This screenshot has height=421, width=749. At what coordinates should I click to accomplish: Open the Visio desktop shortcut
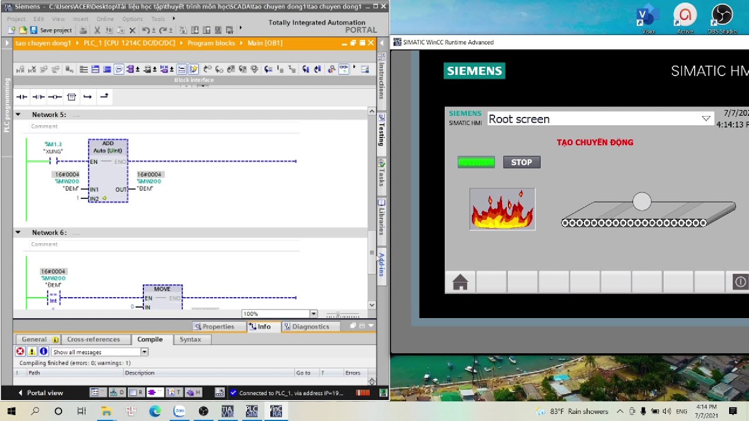648,19
